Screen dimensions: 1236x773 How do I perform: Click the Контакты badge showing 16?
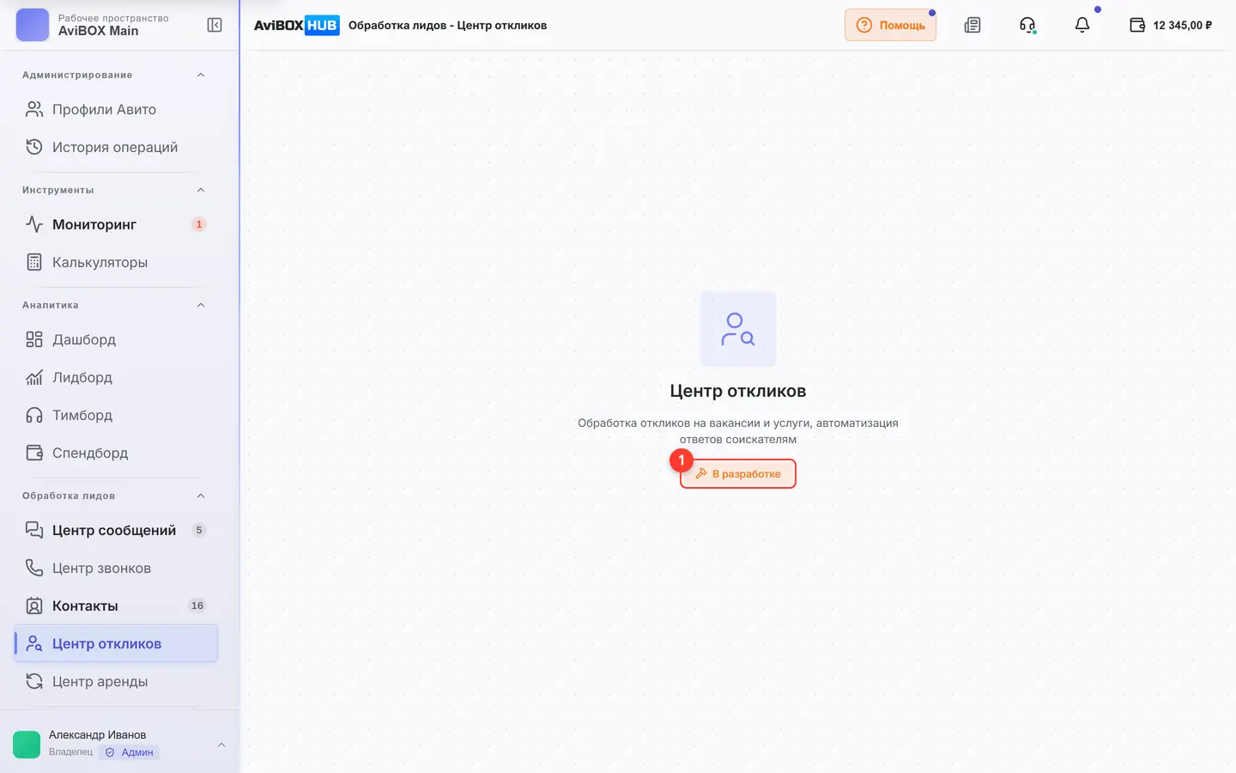(x=197, y=606)
